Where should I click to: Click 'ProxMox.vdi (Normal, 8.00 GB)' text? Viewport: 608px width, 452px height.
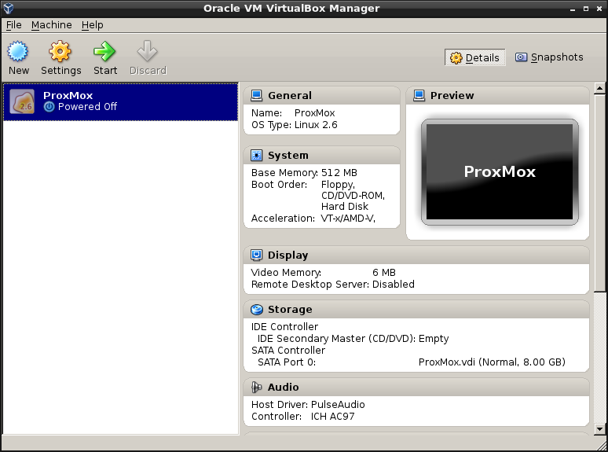pyautogui.click(x=492, y=362)
